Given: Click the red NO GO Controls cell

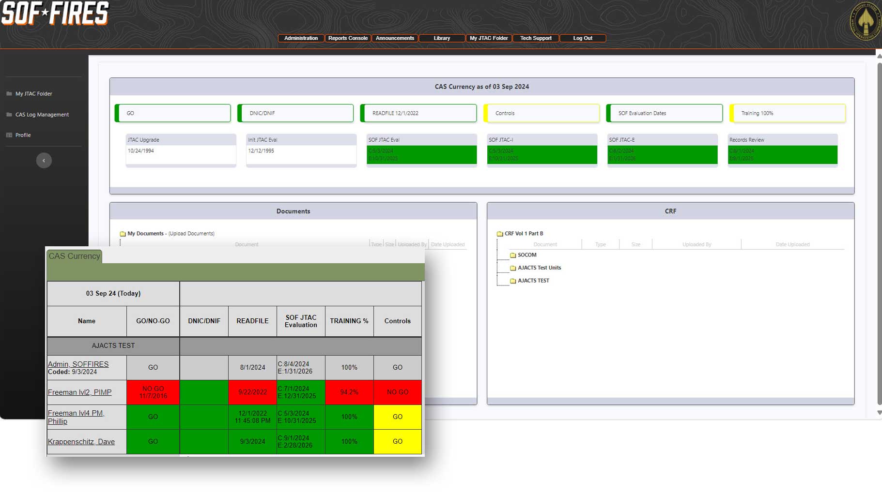Looking at the screenshot, I should click(x=398, y=392).
